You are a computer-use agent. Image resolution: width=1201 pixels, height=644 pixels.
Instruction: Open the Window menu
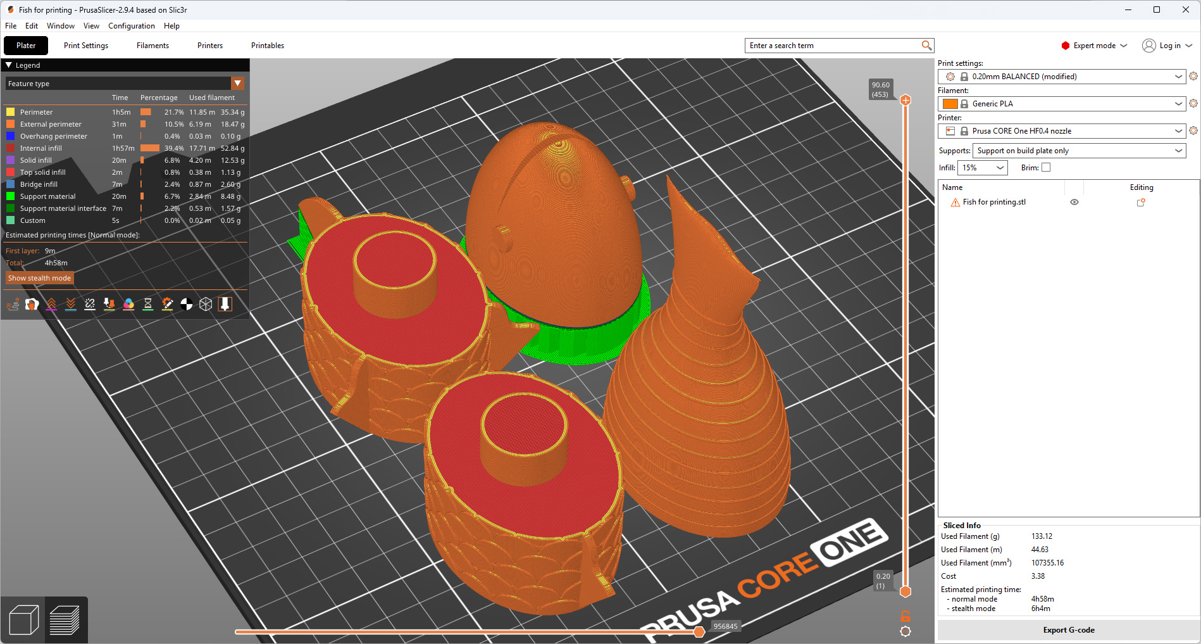[x=61, y=26]
